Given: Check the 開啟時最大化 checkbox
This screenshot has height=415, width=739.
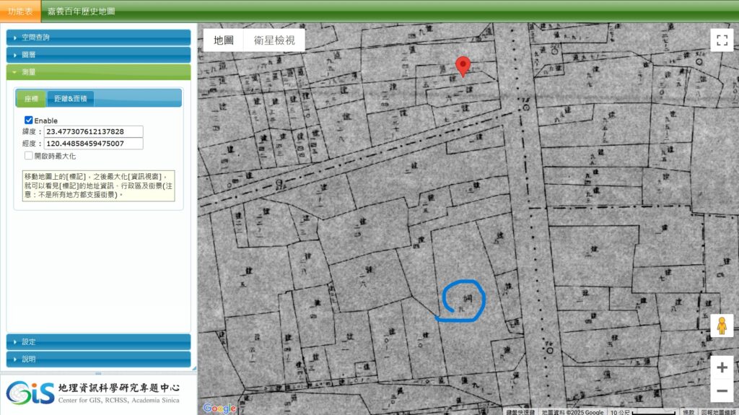Looking at the screenshot, I should click(29, 155).
